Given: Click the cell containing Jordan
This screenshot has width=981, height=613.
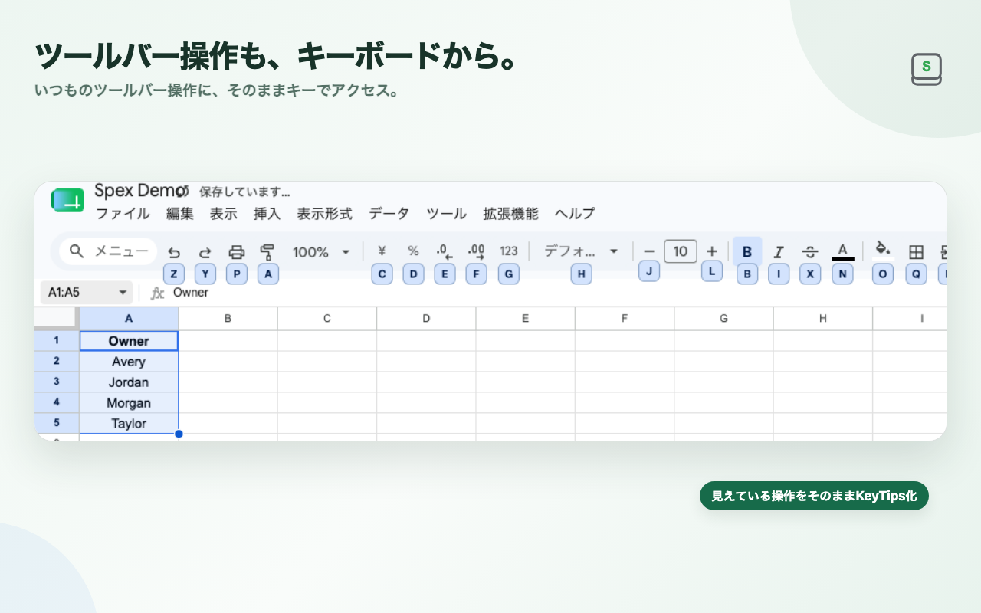Looking at the screenshot, I should click(129, 382).
